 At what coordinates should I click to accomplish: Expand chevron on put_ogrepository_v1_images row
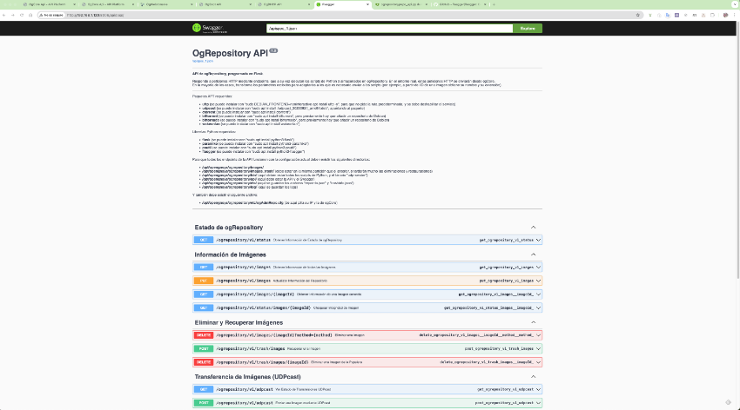[537, 281]
